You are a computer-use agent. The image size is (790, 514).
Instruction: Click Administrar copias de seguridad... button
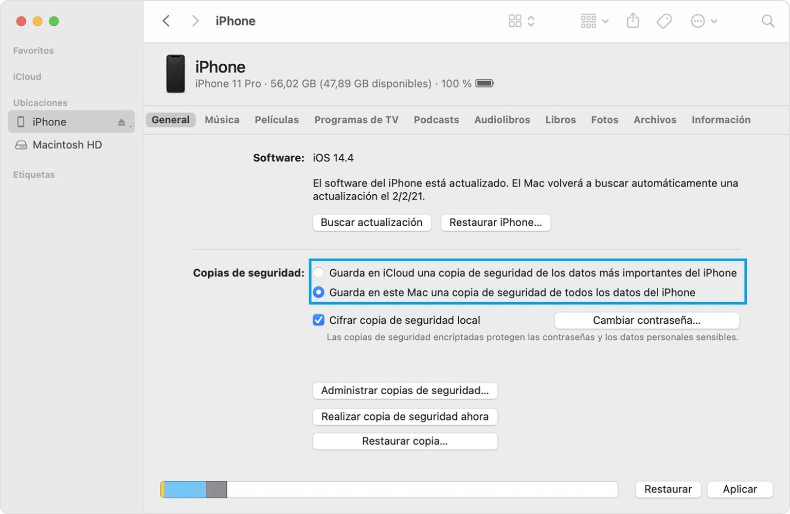click(x=405, y=391)
